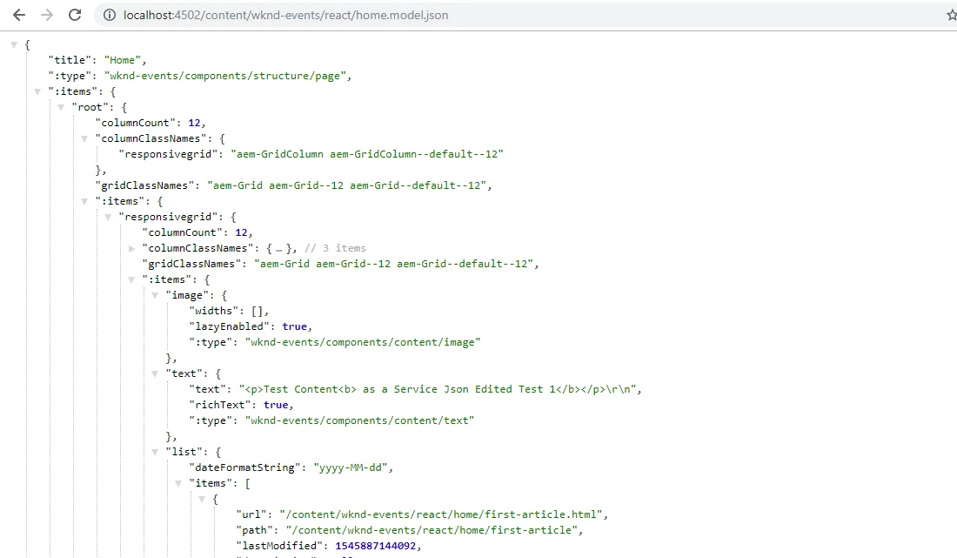Click wknd-events/components/content/text value

coord(359,420)
